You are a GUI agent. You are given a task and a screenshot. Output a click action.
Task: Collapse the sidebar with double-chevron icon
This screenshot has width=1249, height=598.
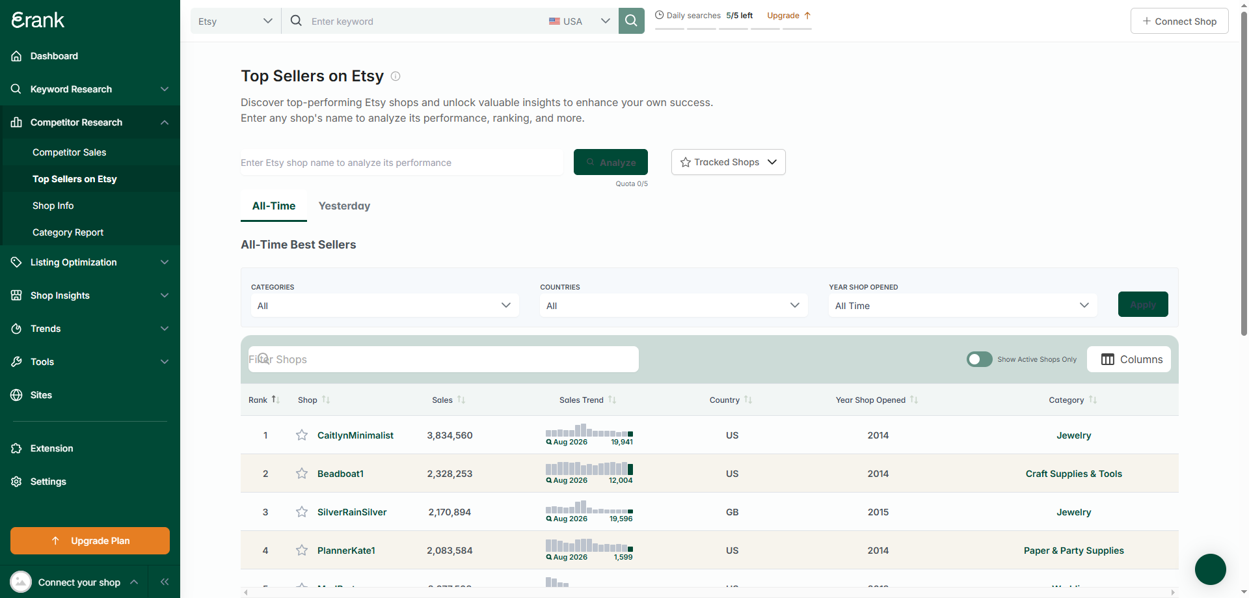click(x=165, y=582)
